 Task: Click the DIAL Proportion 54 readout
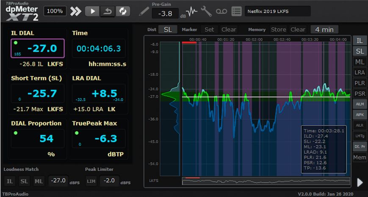38,138
